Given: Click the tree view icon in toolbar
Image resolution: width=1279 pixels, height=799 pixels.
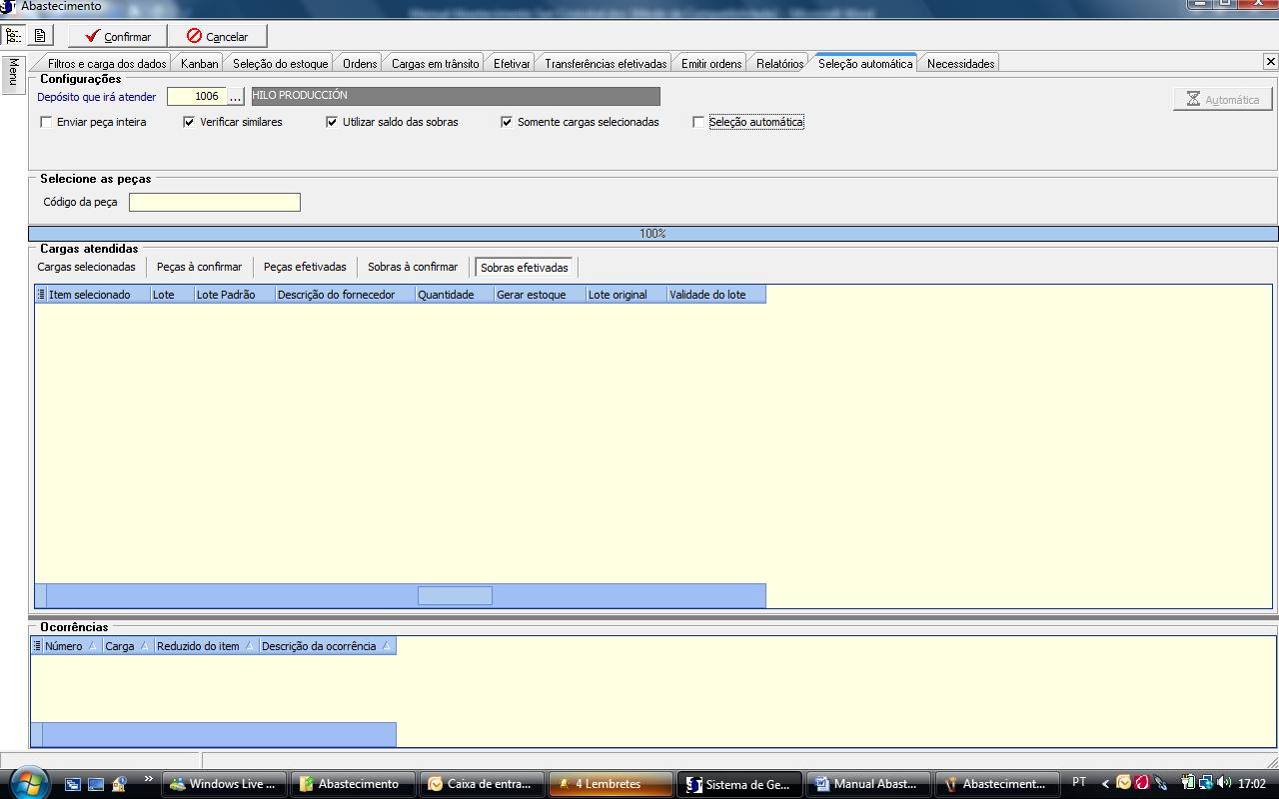Looking at the screenshot, I should coord(13,36).
